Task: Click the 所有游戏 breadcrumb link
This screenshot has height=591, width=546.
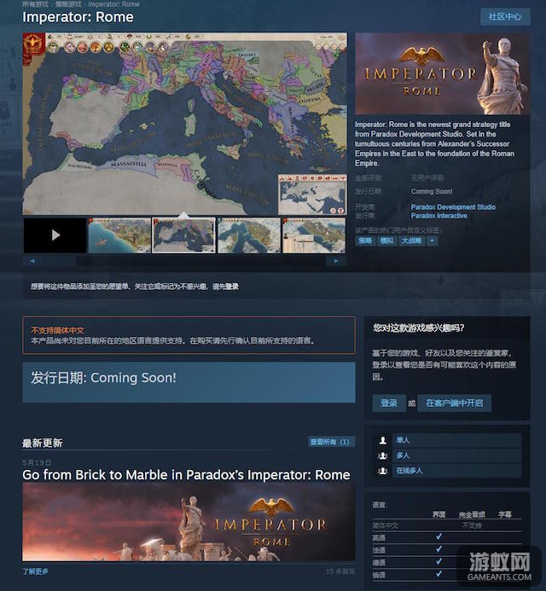Action: (x=36, y=4)
